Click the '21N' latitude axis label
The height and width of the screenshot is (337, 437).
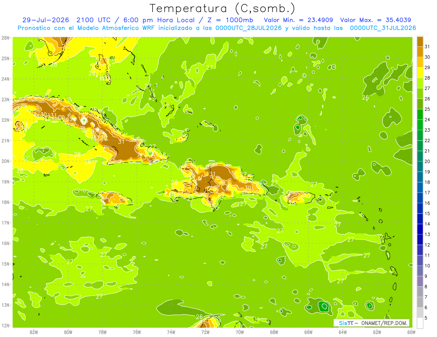pos(5,140)
